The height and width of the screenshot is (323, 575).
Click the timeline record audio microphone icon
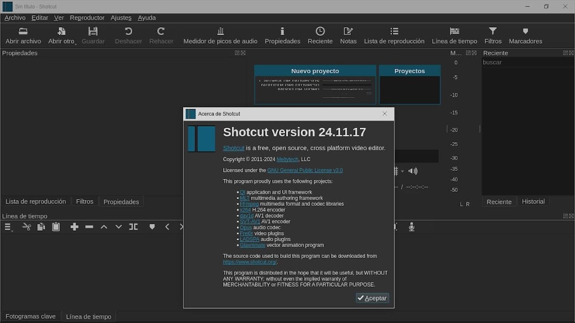point(412,227)
